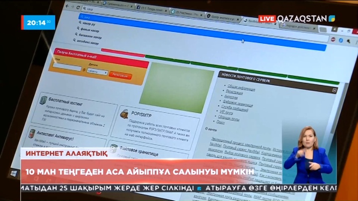Click the green banner image

[x=177, y=88]
